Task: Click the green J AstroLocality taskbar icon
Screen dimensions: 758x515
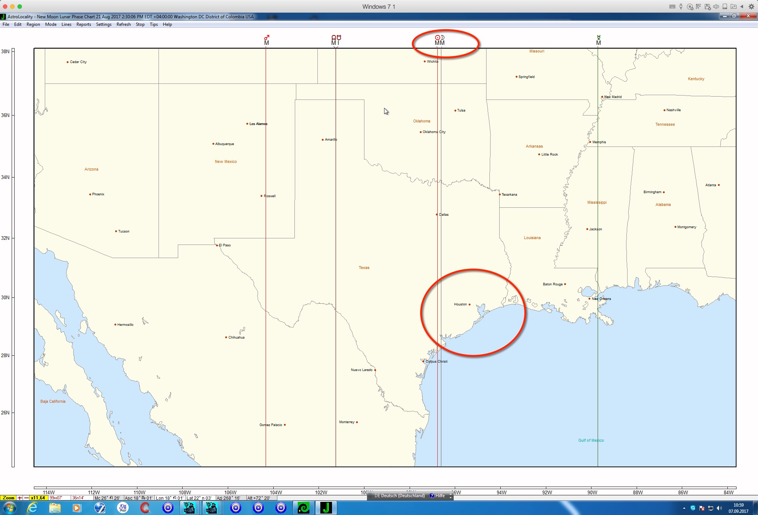Action: click(326, 508)
